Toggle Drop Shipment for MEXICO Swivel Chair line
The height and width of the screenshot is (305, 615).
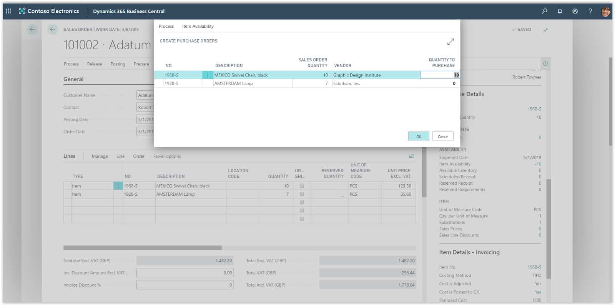[x=302, y=185]
